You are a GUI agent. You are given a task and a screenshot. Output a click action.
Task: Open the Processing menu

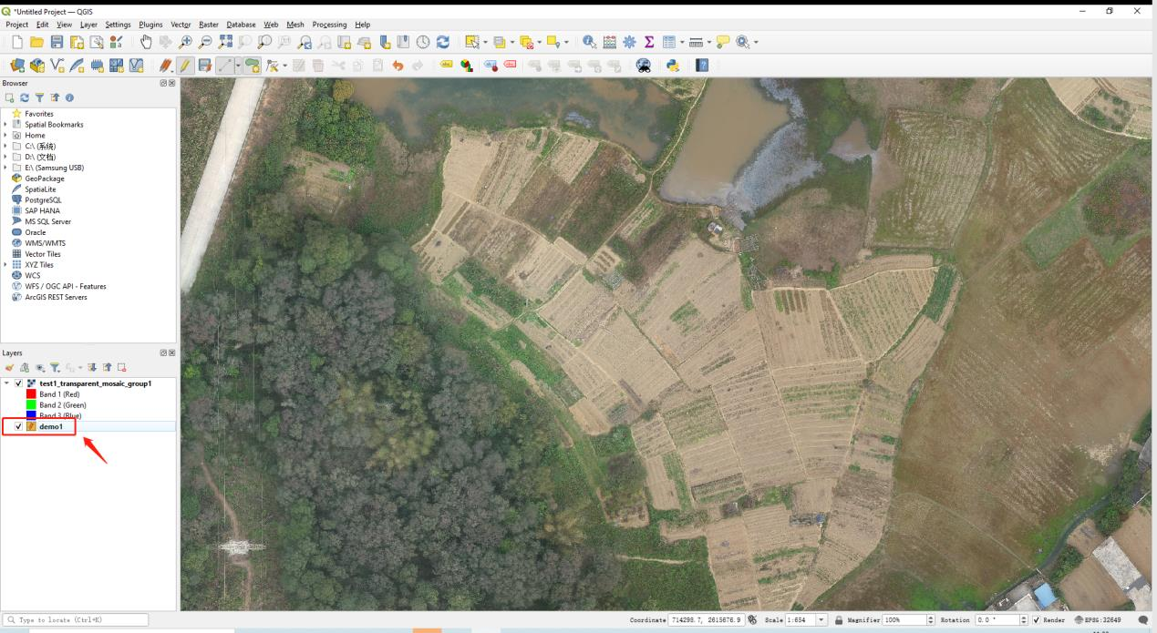click(x=328, y=25)
